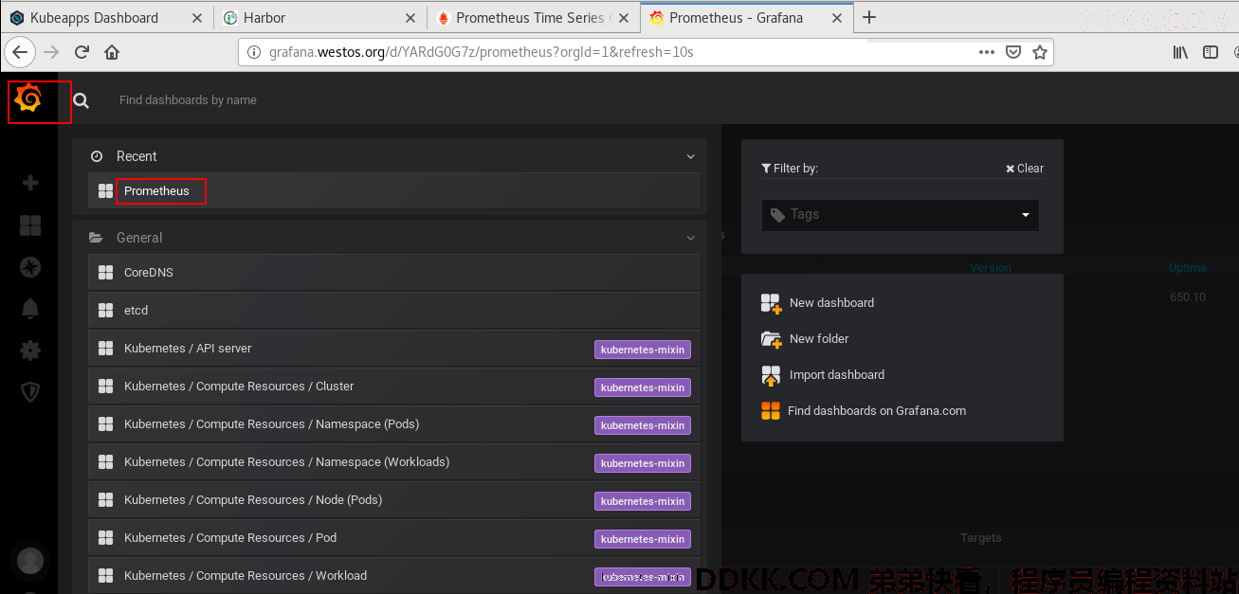Open the Tags filter dropdown
Screen dimensions: 1239x594
click(x=901, y=215)
